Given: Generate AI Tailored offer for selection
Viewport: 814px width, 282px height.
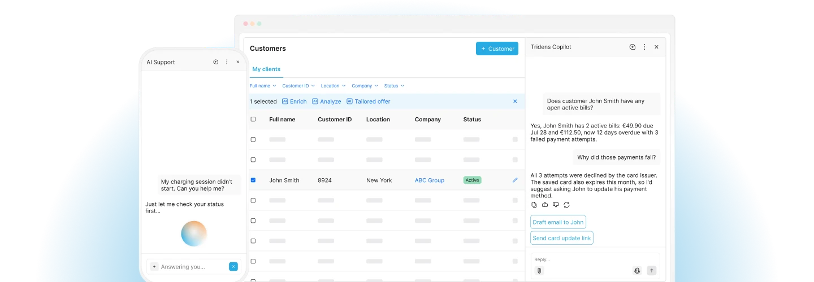Looking at the screenshot, I should pyautogui.click(x=369, y=102).
